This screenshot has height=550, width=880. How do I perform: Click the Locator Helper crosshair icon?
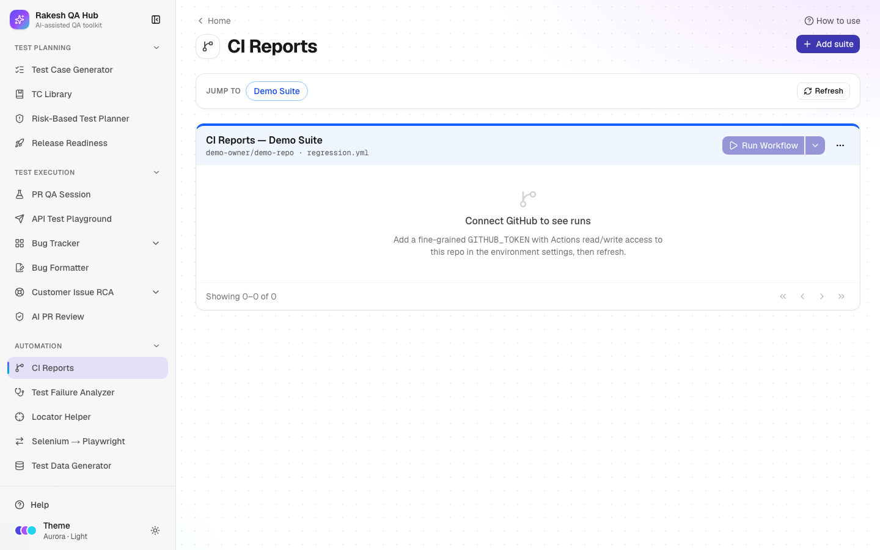pyautogui.click(x=20, y=417)
